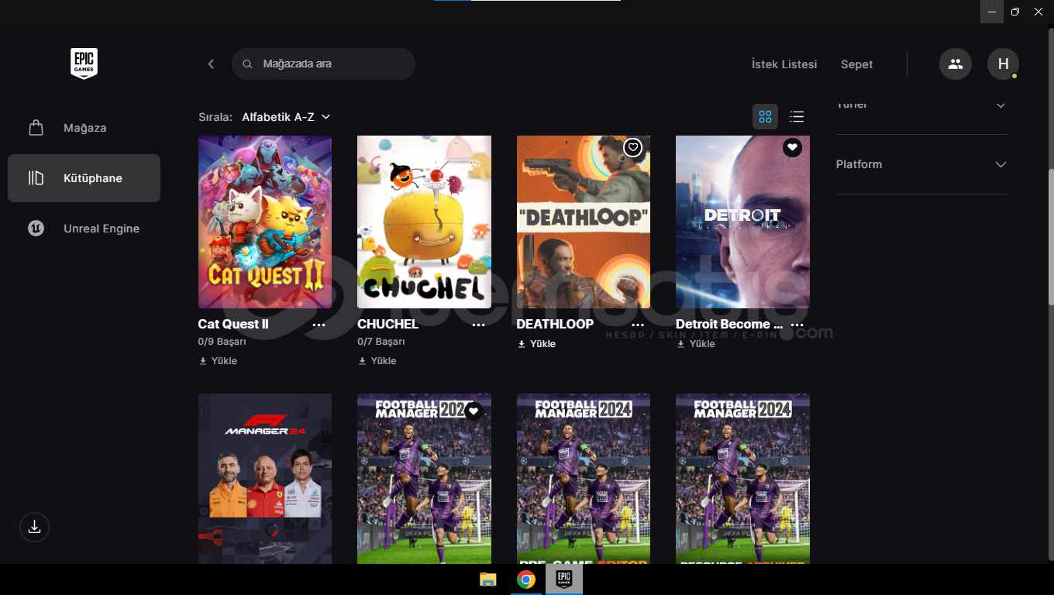
Task: Click 0/9 Başarı under Cat Quest II
Action: (222, 342)
